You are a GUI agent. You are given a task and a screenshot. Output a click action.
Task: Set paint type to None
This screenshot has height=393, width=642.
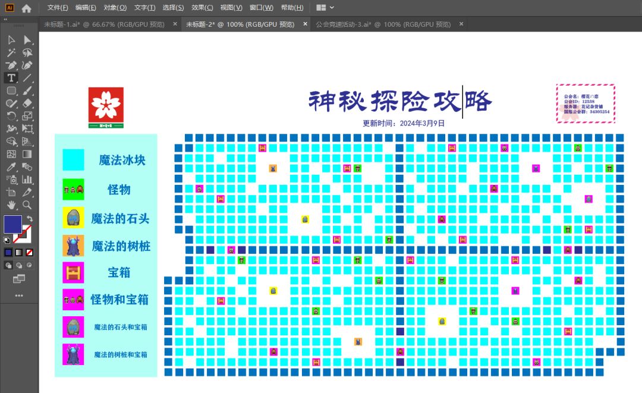[x=30, y=253]
